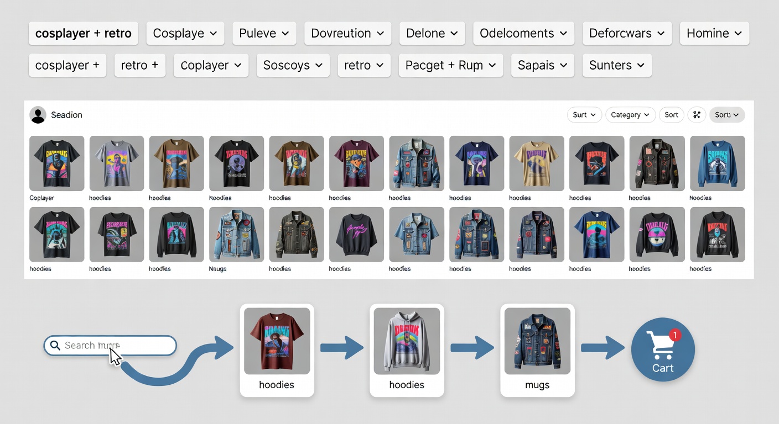
Task: Open the beige t-shirt product thumbnail
Action: click(x=537, y=163)
